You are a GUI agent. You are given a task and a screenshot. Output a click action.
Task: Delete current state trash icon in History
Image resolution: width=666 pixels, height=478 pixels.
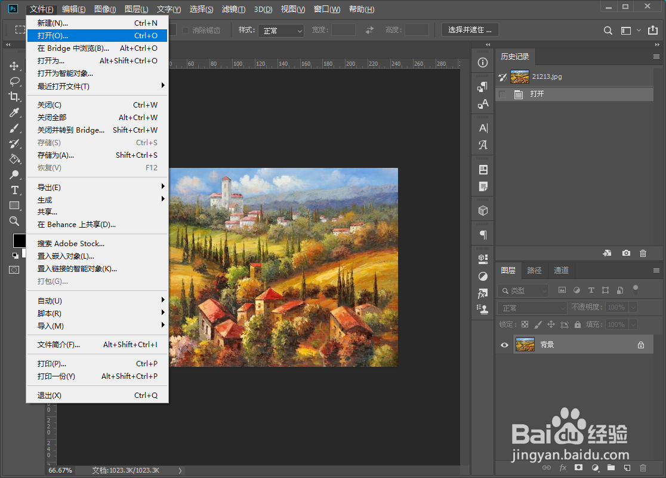[643, 253]
